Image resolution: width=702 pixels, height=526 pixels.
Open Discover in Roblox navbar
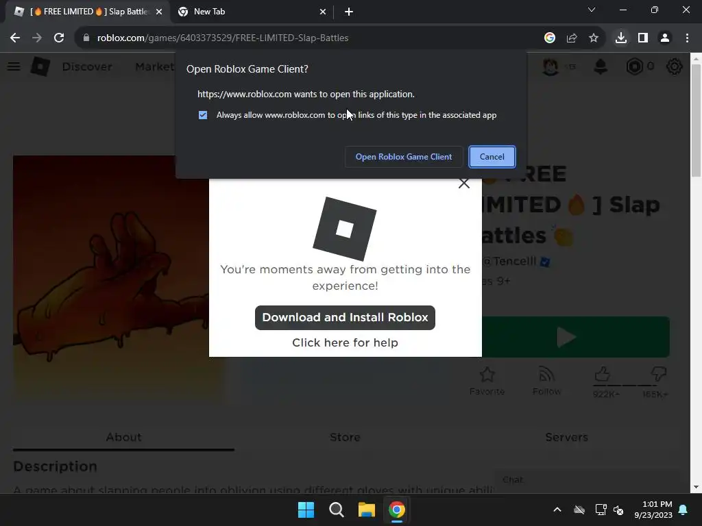click(87, 66)
